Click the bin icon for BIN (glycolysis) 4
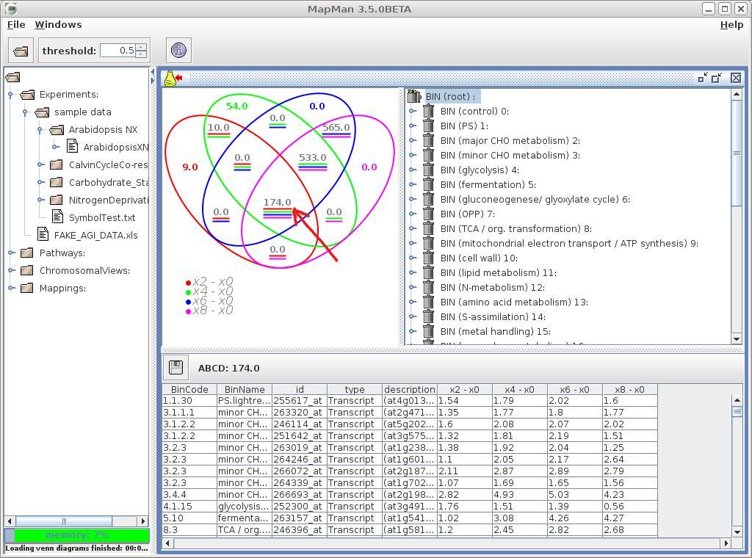The image size is (752, 558). coord(428,170)
